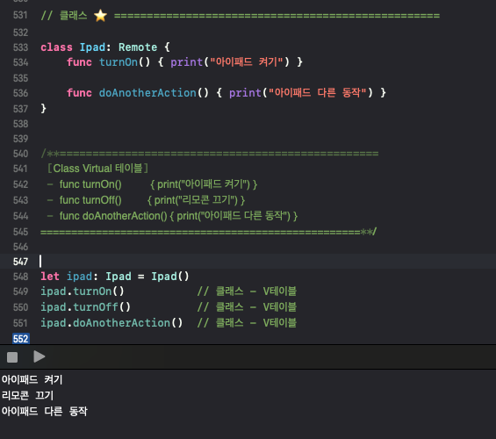Click 'let' keyword on line 548
The image size is (496, 439).
tap(50, 277)
